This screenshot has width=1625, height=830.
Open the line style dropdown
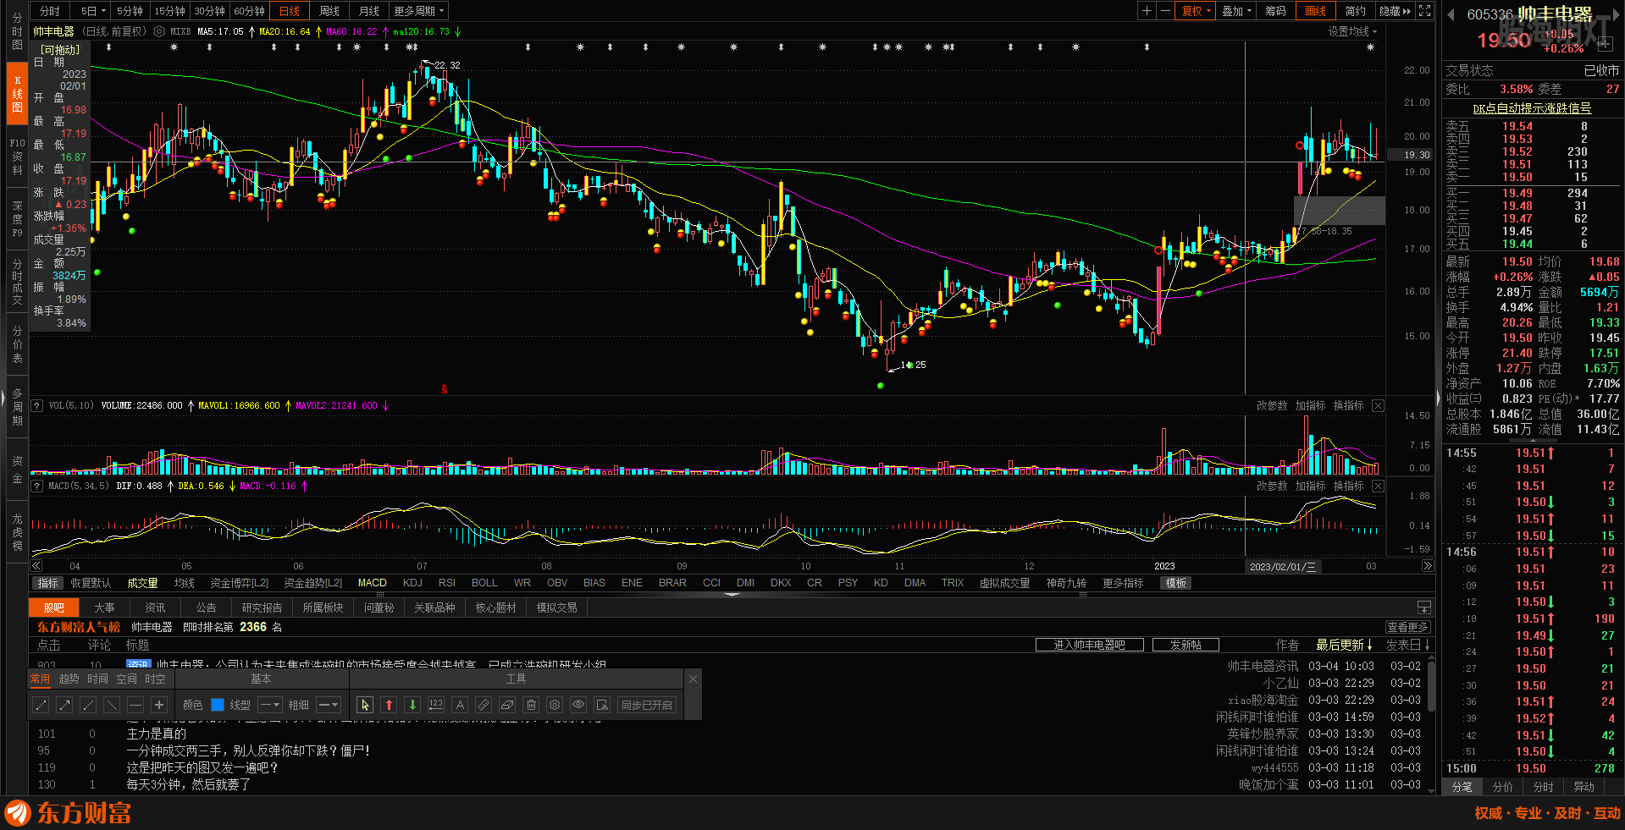[270, 705]
